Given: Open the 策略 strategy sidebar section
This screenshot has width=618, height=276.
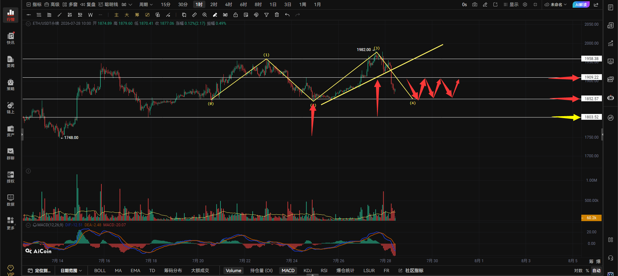Looking at the screenshot, I should point(11,84).
